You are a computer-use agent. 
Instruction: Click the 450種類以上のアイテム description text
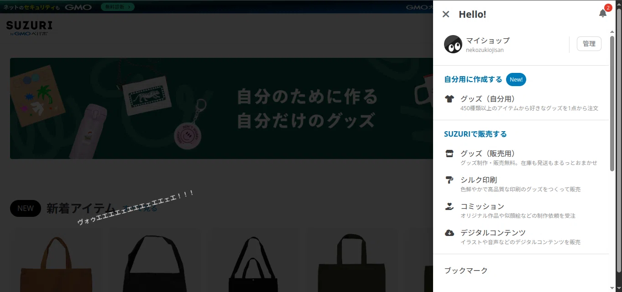pos(529,108)
